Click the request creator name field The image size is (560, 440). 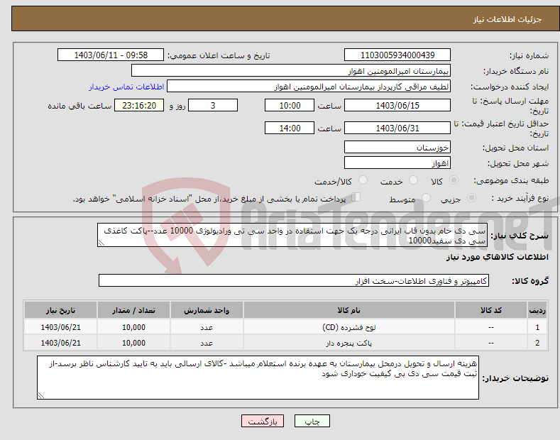coord(309,87)
